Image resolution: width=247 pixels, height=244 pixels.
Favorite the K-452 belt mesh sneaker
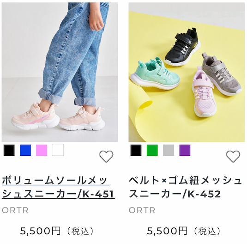tap(233, 156)
